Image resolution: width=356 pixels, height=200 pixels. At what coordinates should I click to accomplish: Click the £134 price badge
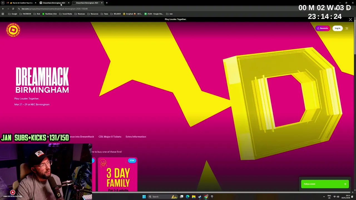coord(132,161)
